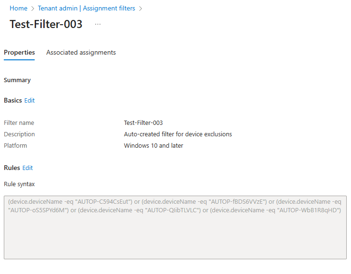Click the Filter name value Test-Filter-003
351x274 pixels.
coord(143,123)
